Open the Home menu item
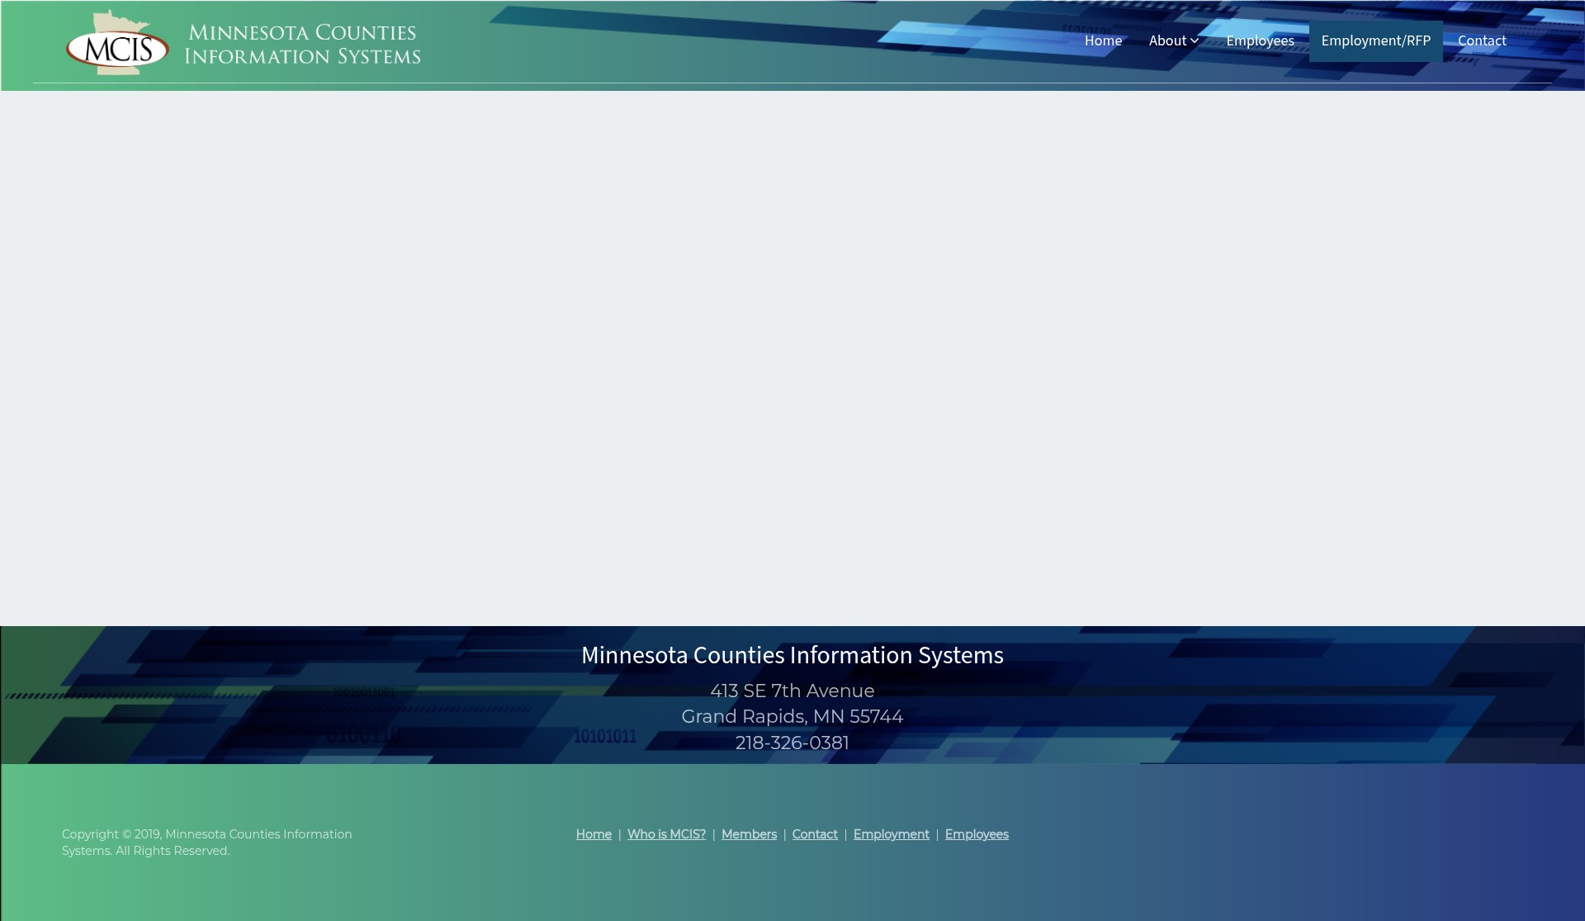Screen dimensions: 1585x921 pyautogui.click(x=1103, y=40)
